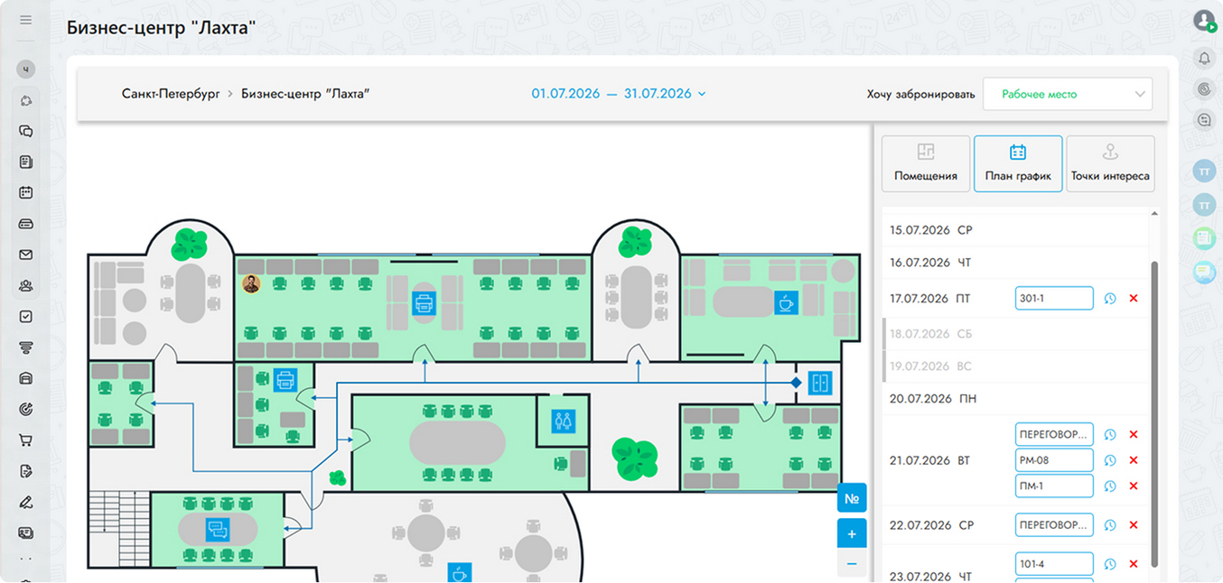Click the "Санкт-Петербург" breadcrumb link
Viewport: 1223px width, 583px height.
point(171,94)
